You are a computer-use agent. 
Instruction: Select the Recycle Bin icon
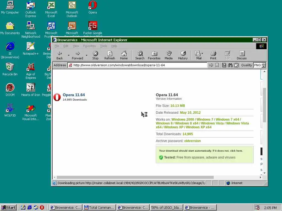coord(10,69)
